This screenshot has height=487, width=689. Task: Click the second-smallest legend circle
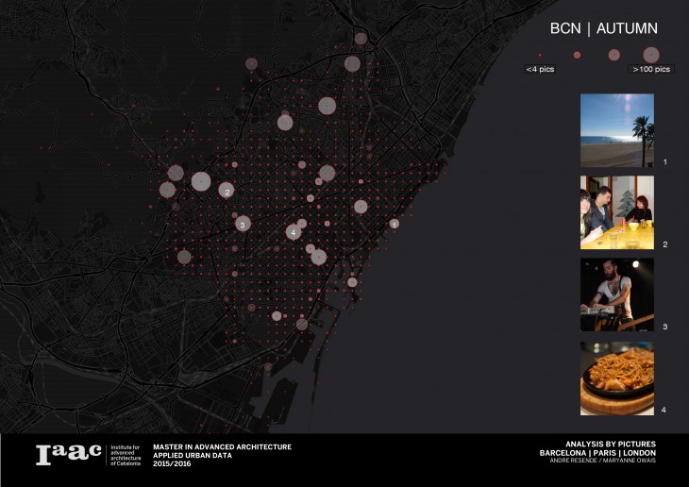click(577, 55)
